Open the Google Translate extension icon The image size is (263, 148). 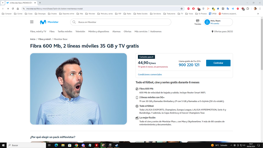228,8
